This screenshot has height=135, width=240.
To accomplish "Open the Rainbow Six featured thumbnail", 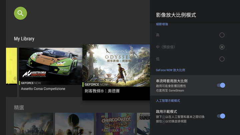I will [143, 124].
